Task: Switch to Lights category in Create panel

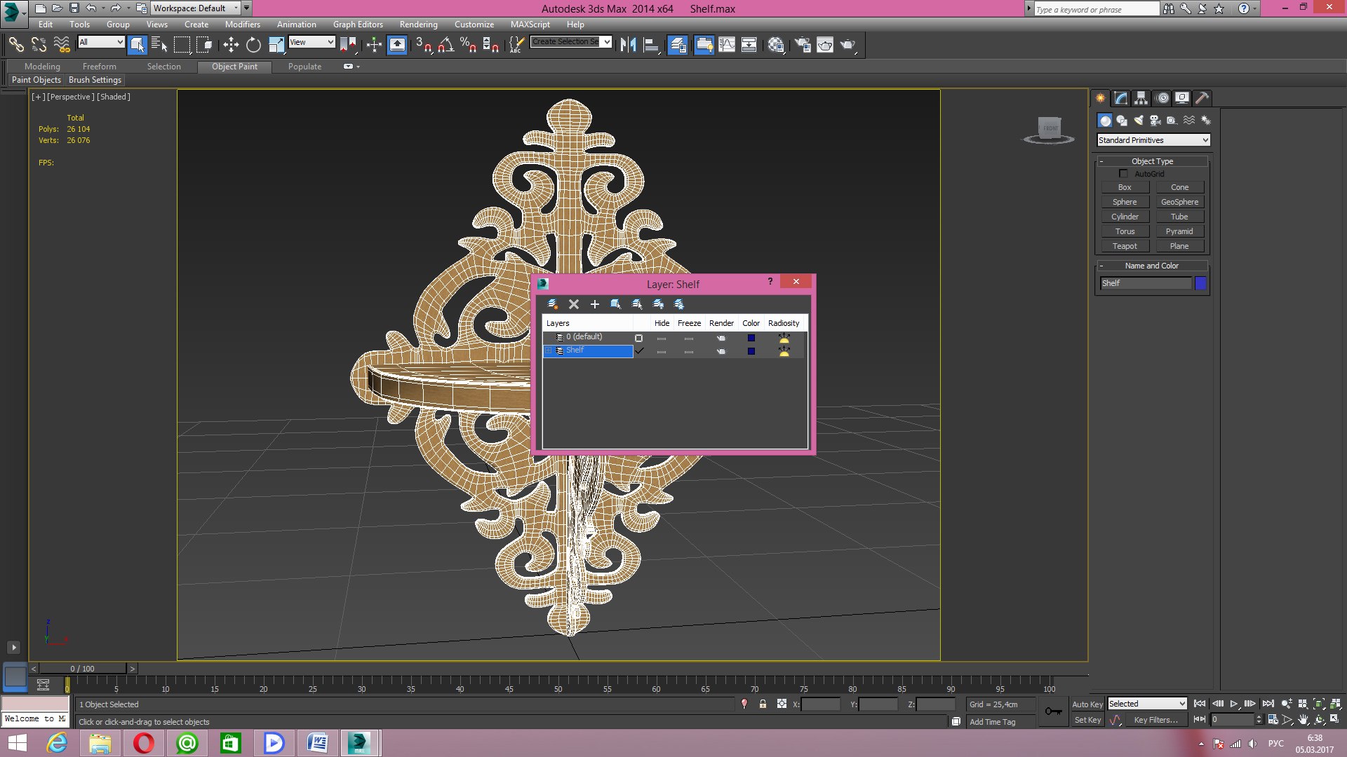Action: [1139, 121]
